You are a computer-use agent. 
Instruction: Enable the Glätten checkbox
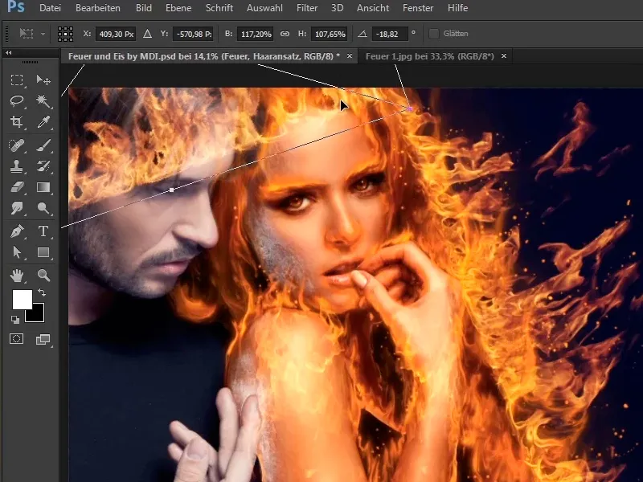(433, 34)
